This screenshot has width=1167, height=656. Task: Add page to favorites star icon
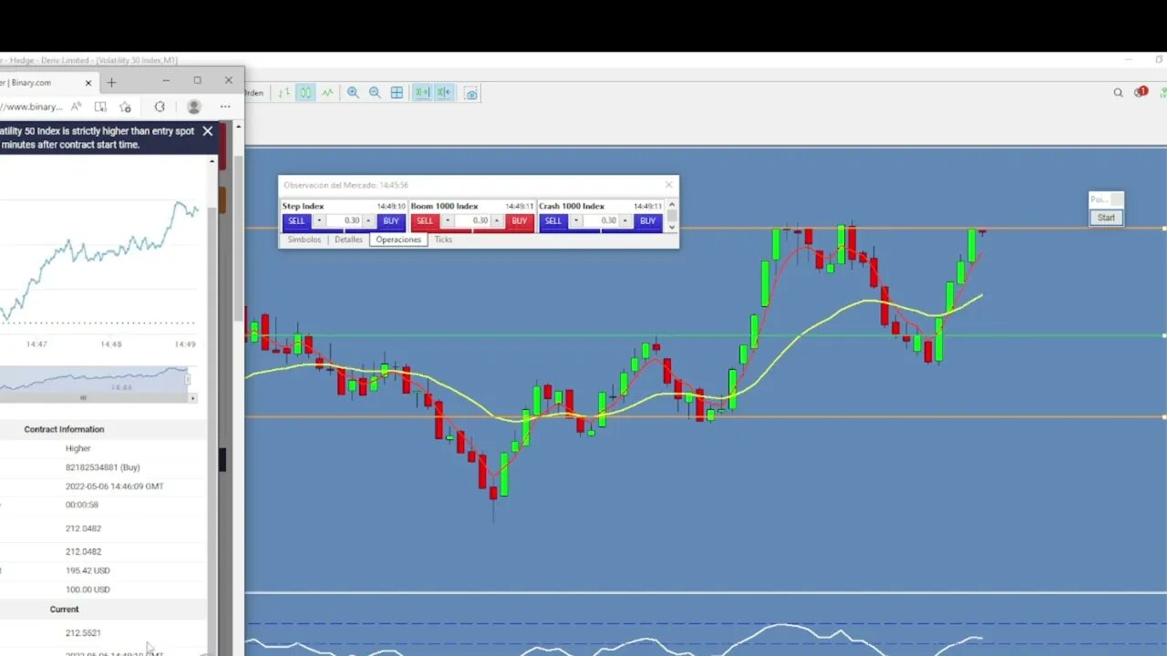pyautogui.click(x=126, y=107)
